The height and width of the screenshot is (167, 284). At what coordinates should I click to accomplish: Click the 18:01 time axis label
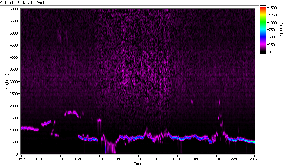[196, 159]
